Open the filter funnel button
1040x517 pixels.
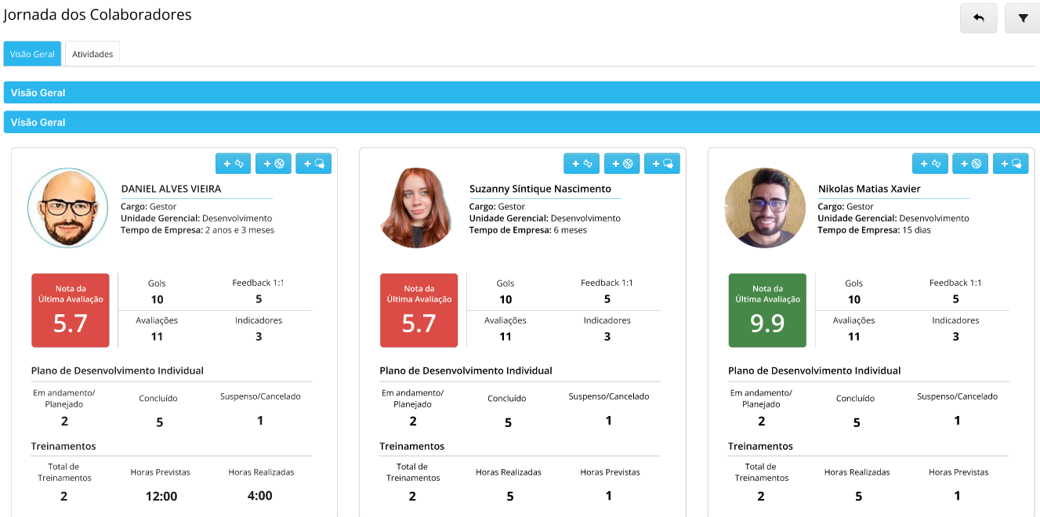pos(1022,18)
